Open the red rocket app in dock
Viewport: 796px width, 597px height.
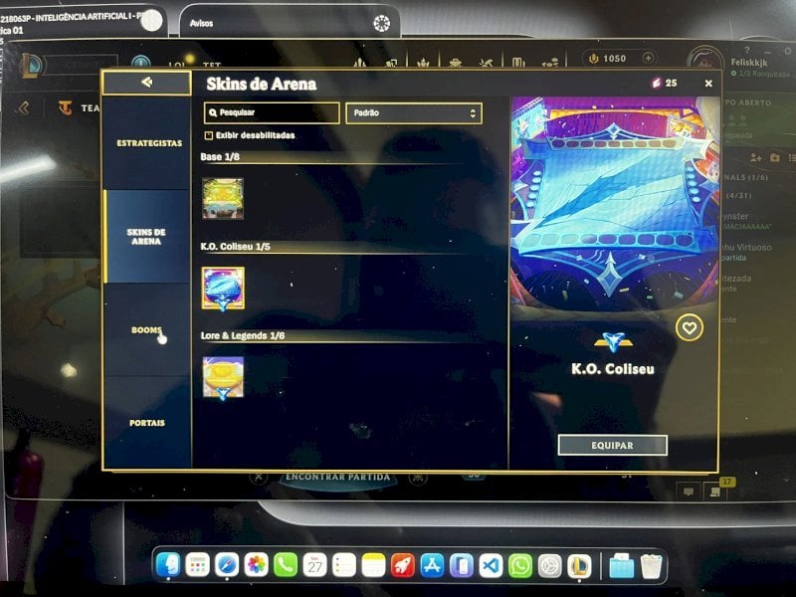point(403,565)
